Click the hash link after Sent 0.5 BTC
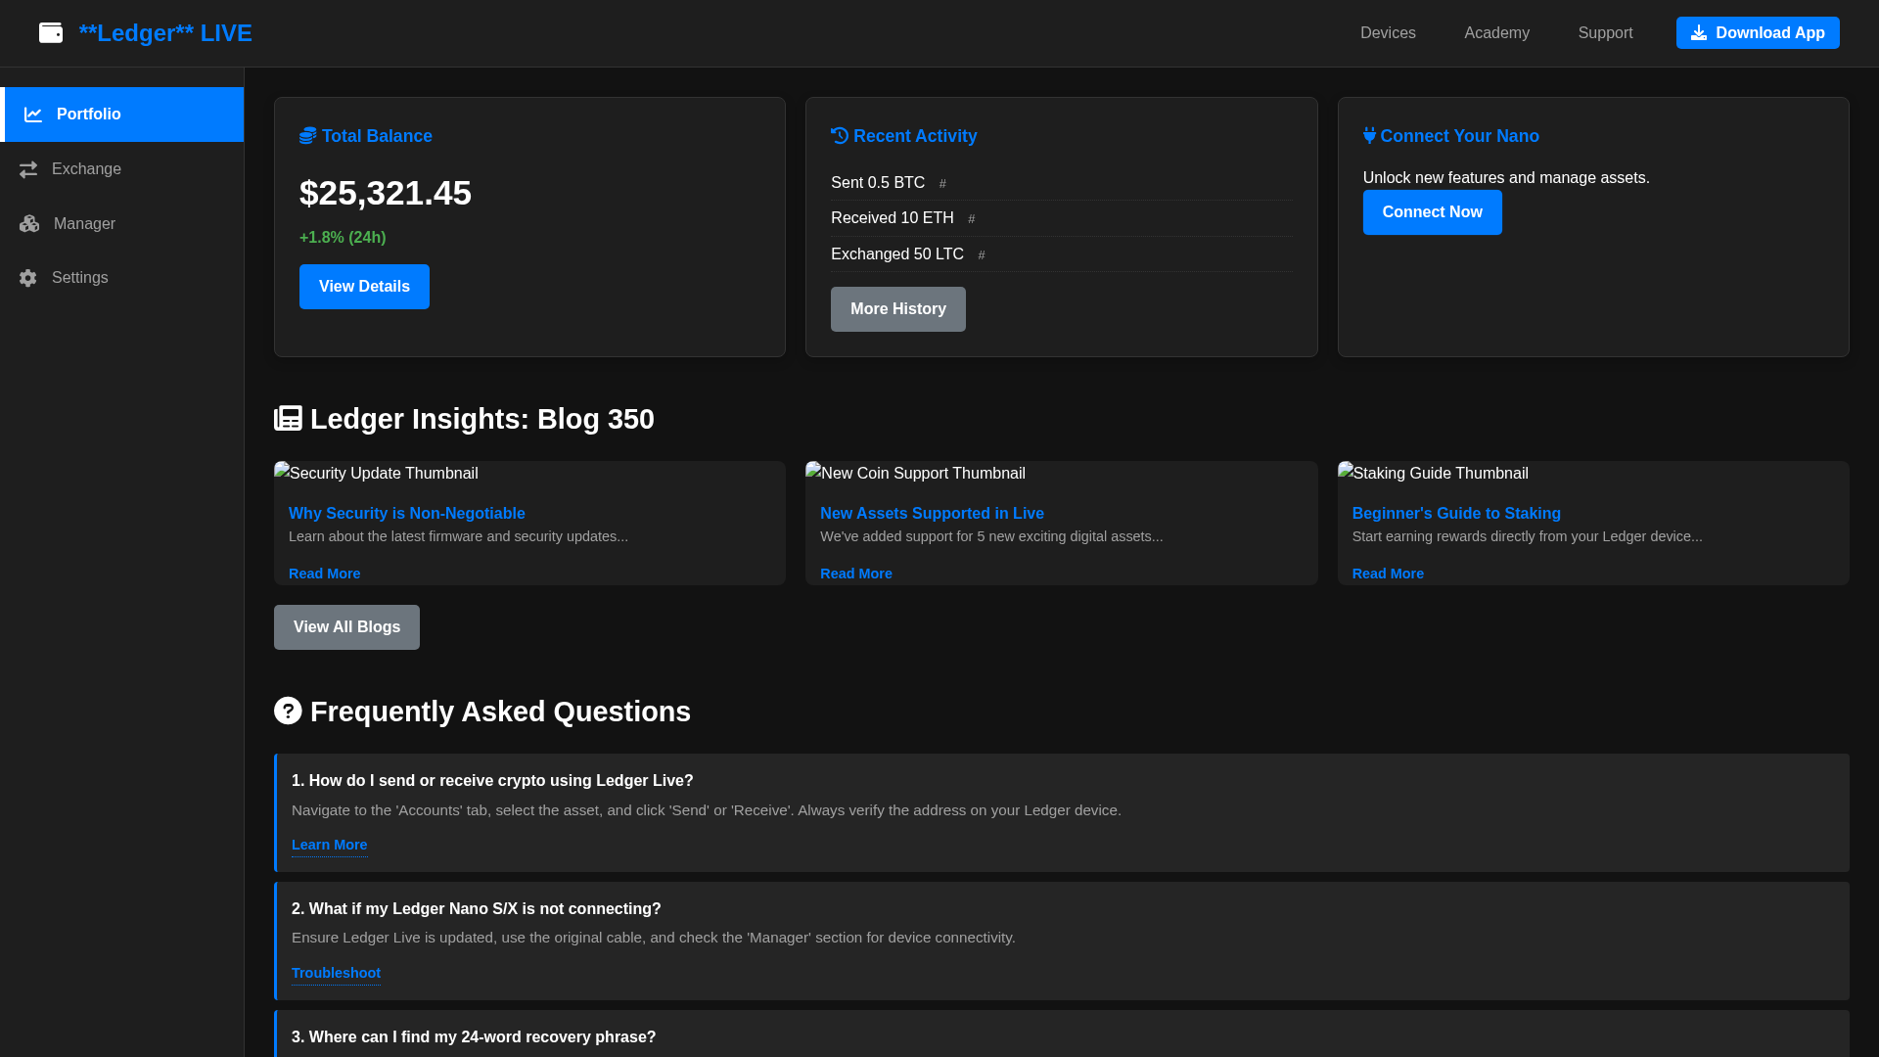The height and width of the screenshot is (1057, 1879). (942, 184)
